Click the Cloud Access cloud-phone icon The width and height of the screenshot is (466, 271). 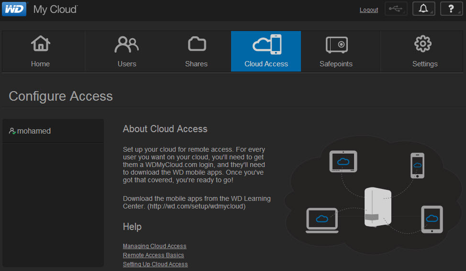coord(267,44)
